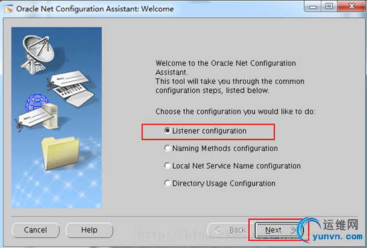
Task: Click the window title bar text
Action: [95, 9]
